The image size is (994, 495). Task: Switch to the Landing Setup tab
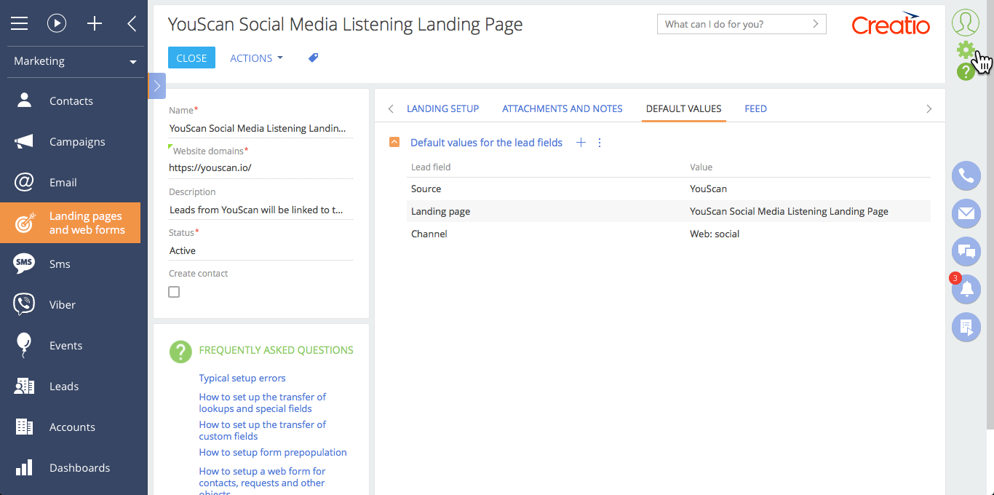coord(442,108)
